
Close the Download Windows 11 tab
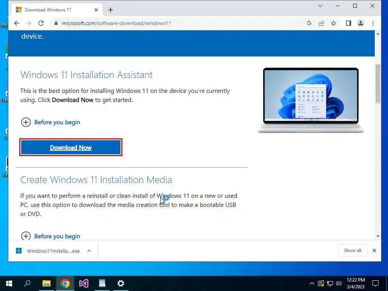96,10
